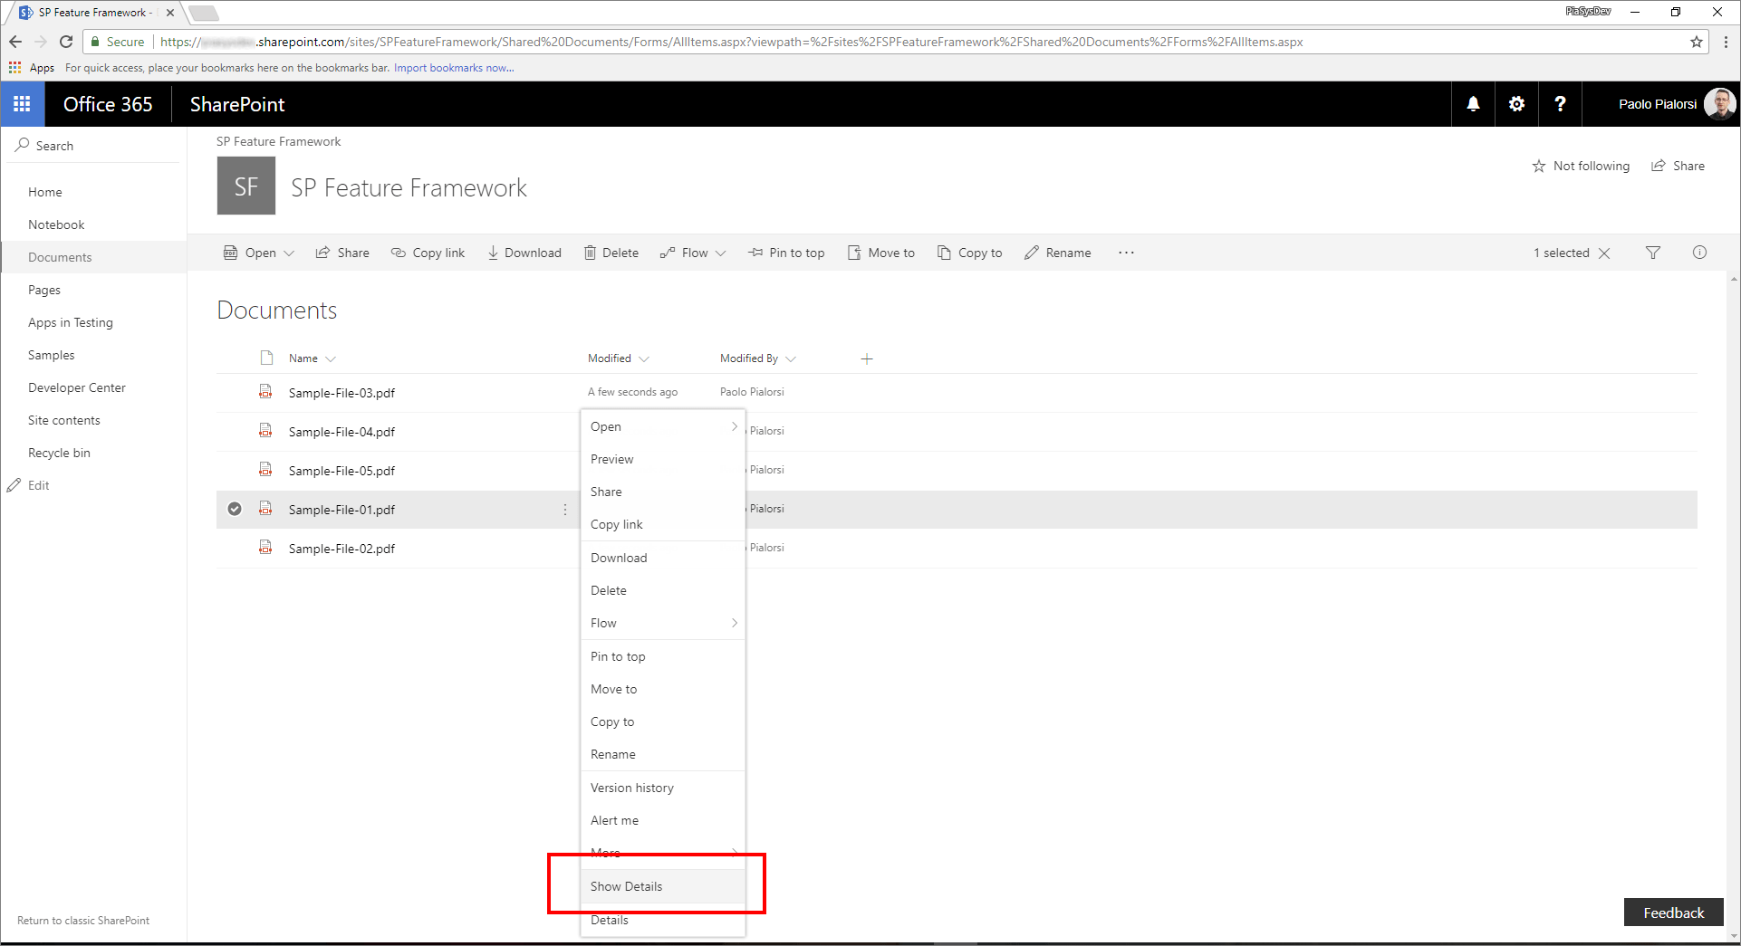Select Version history in context menu
Image resolution: width=1741 pixels, height=946 pixels.
[x=631, y=788]
